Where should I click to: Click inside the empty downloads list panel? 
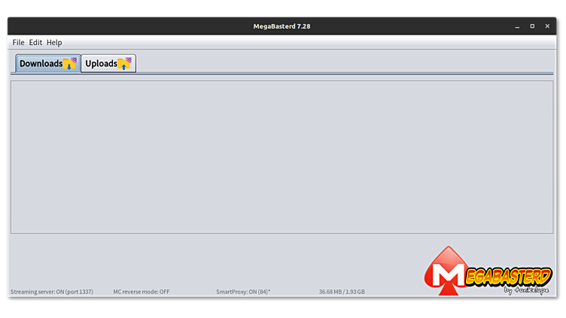click(281, 157)
